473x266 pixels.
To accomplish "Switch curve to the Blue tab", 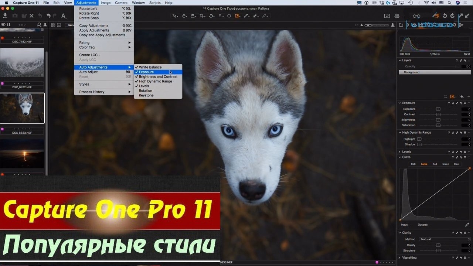I will pos(456,164).
